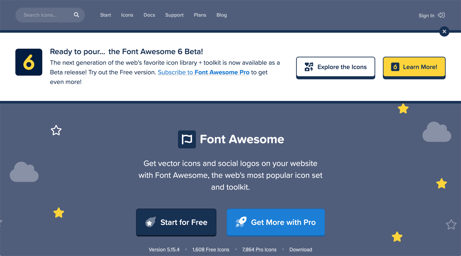Open the Icons page from navigation
This screenshot has width=461, height=256.
pyautogui.click(x=127, y=15)
